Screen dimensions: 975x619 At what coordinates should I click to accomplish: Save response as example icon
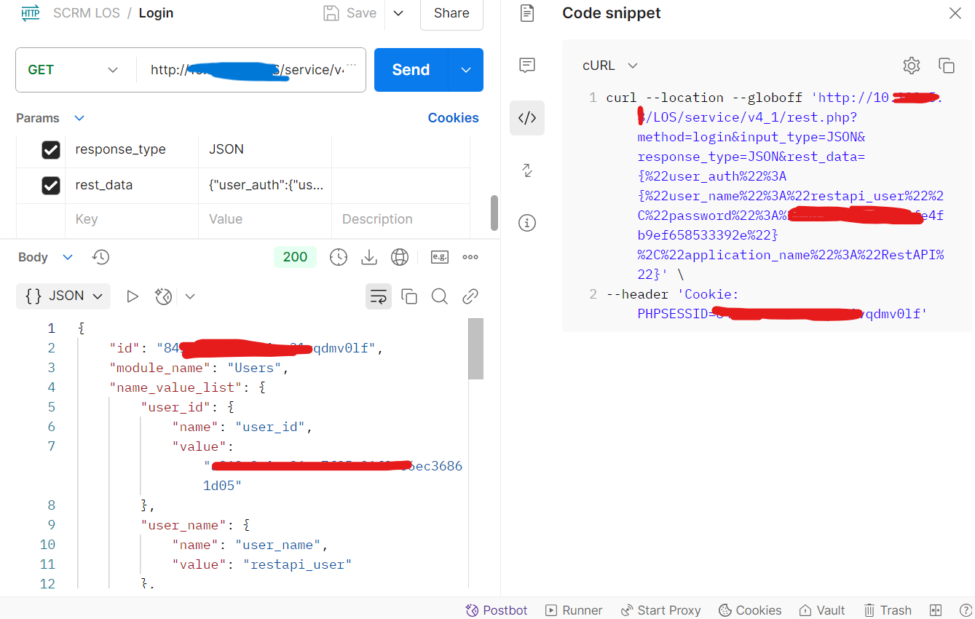[439, 256]
